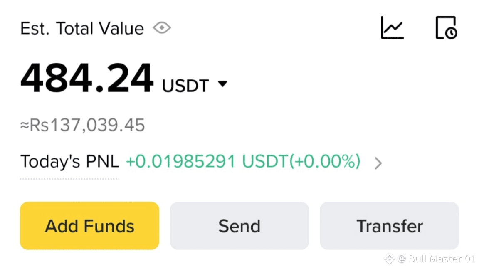The image size is (479, 269).
Task: Open PNL details via right chevron
Action: point(378,163)
